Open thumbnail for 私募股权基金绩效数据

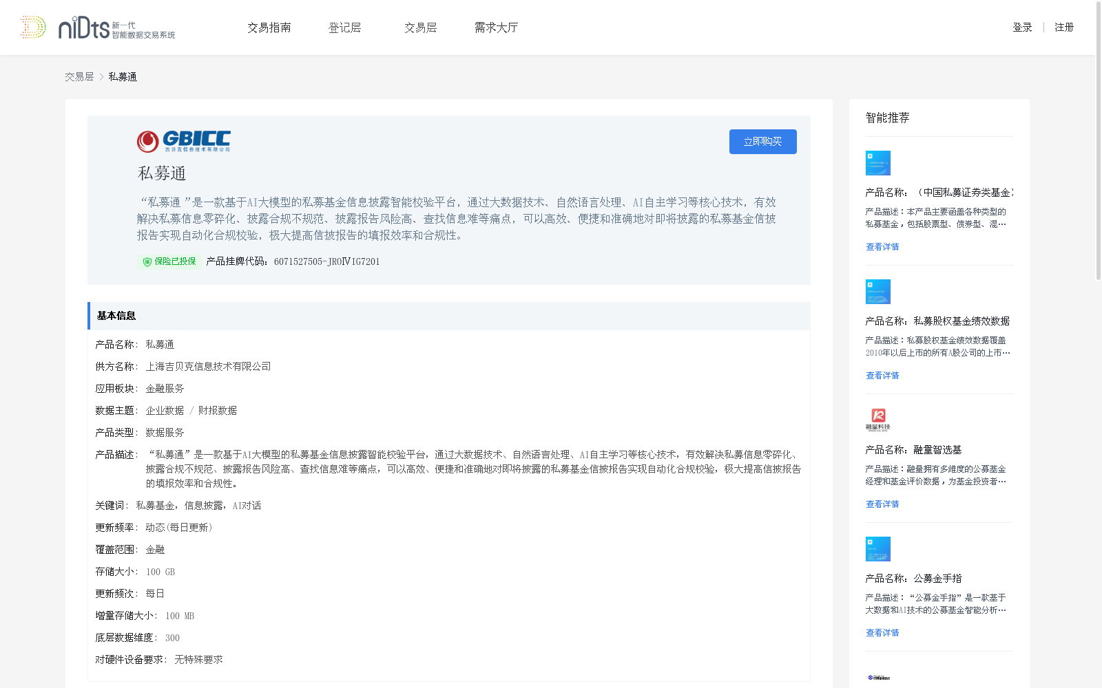pos(878,292)
